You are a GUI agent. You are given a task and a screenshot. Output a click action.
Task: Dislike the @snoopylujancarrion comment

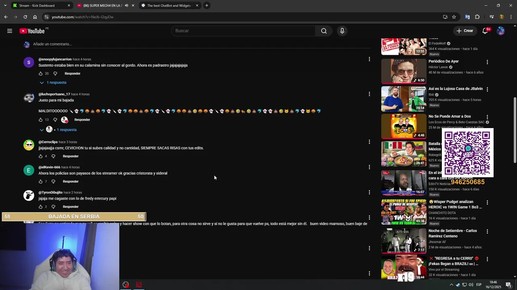tap(55, 74)
